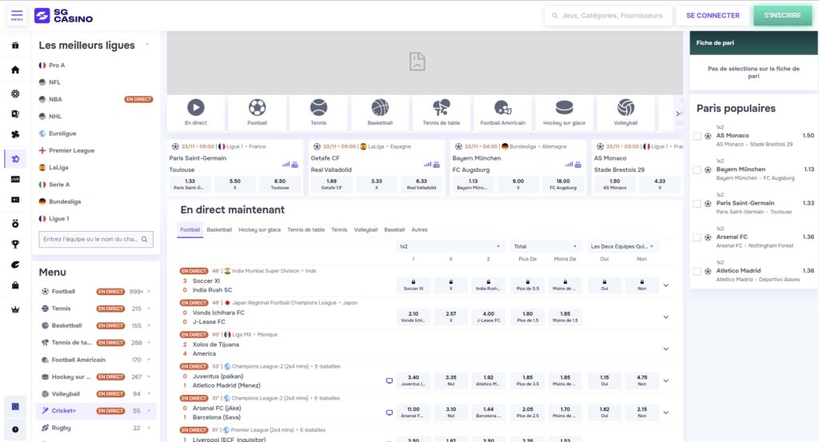Open Cricket+ in the Menu
This screenshot has height=442, width=819.
point(96,411)
